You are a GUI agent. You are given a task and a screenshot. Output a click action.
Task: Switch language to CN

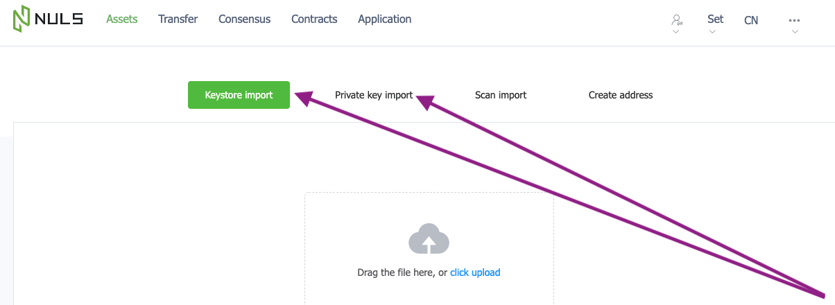(751, 20)
